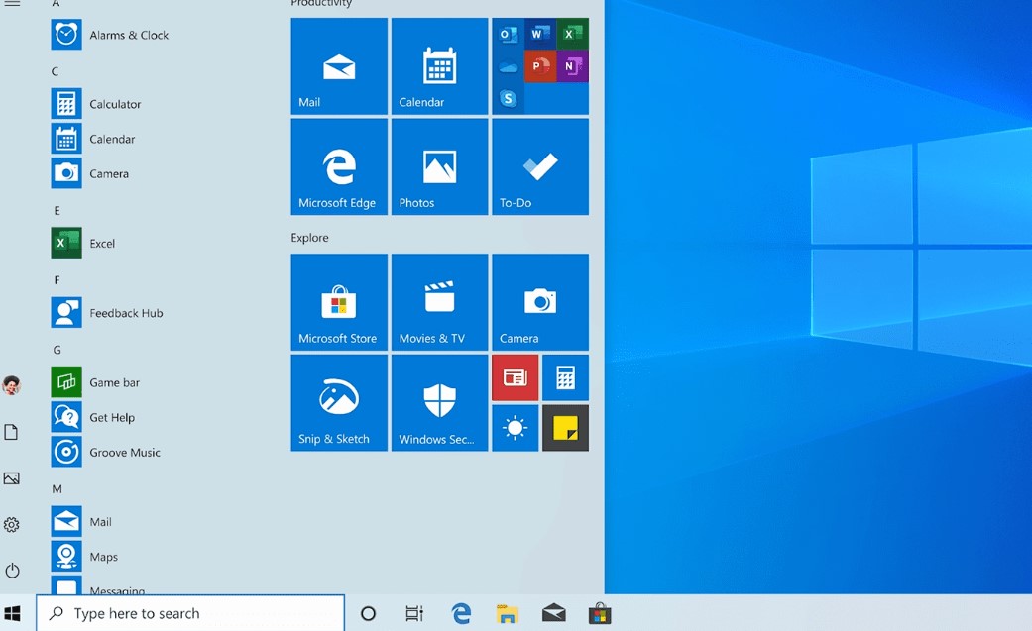Click the Explore group heading
1032x631 pixels.
click(310, 238)
